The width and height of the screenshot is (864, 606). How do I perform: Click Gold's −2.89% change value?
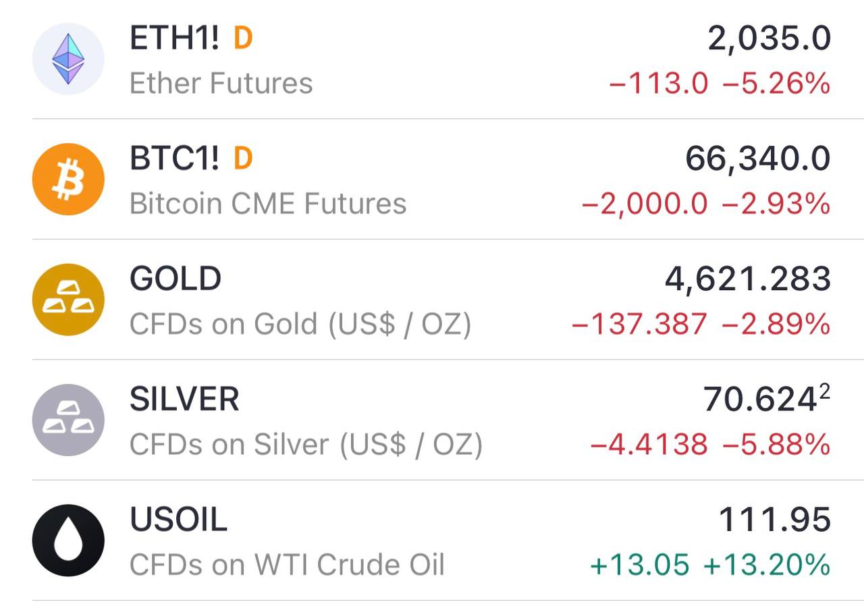(776, 325)
